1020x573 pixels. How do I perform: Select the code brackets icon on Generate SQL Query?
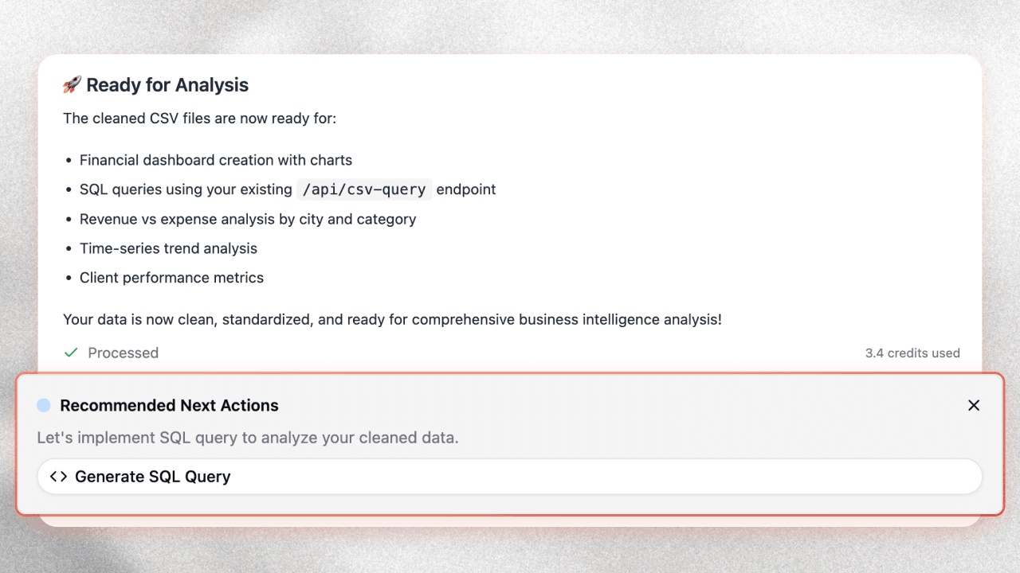pos(57,476)
